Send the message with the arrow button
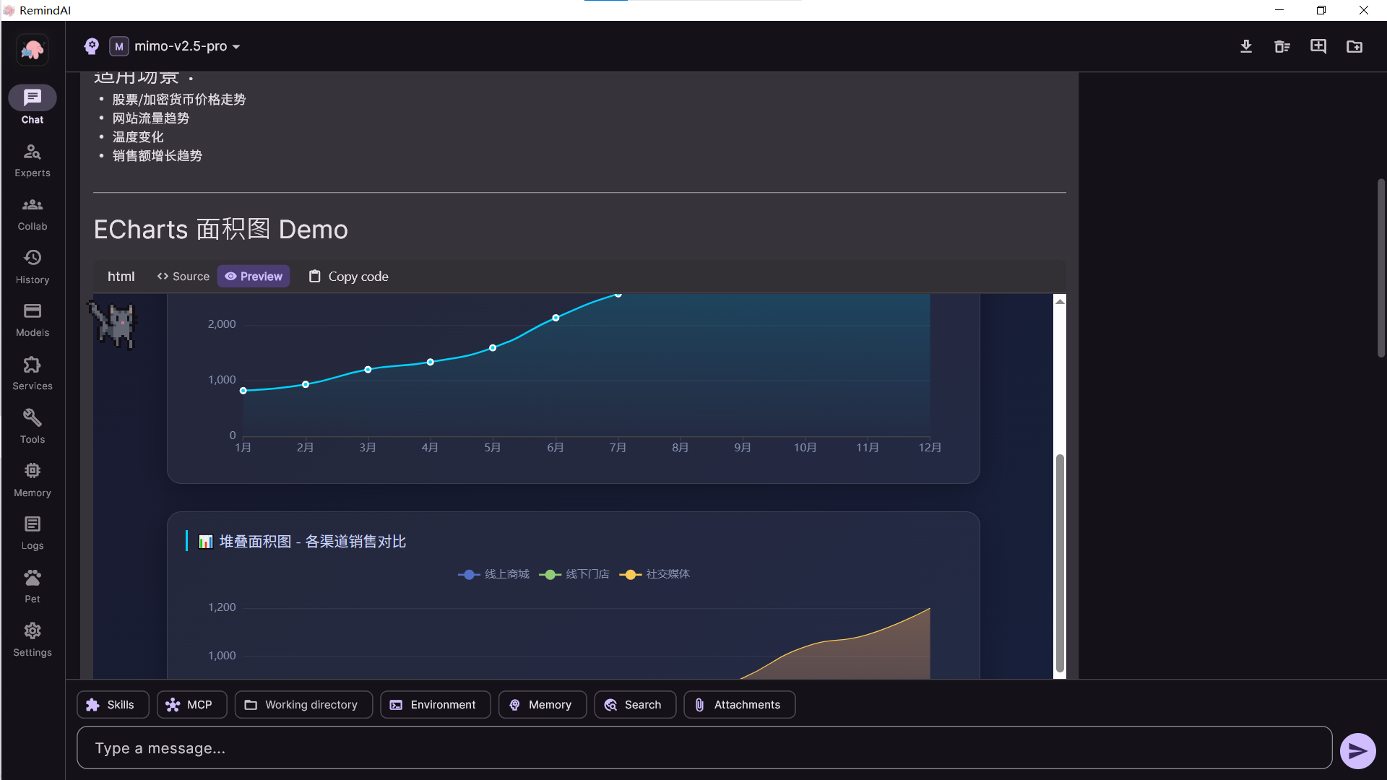1387x780 pixels. [1358, 751]
